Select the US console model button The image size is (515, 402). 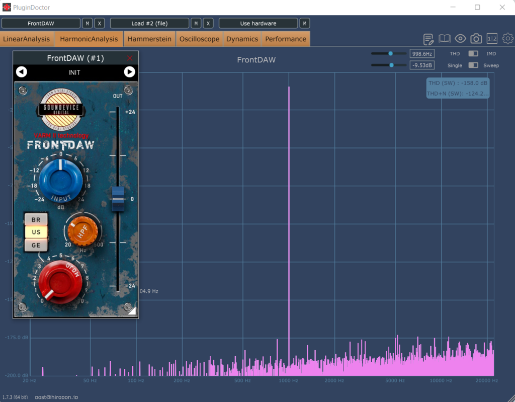(36, 232)
